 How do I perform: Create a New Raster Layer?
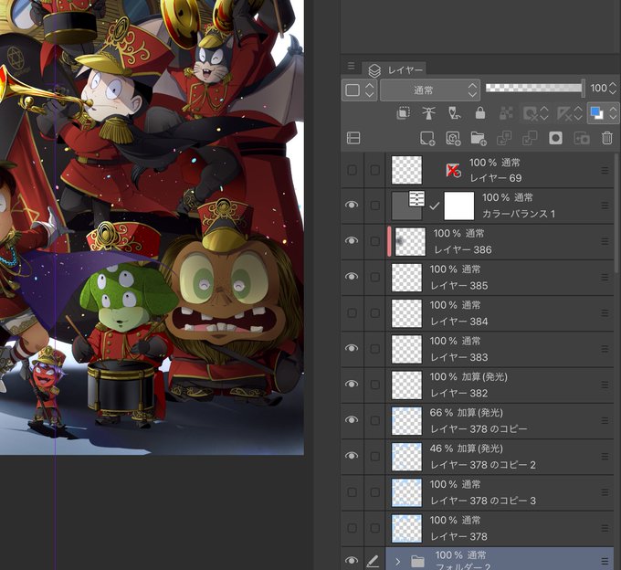427,138
